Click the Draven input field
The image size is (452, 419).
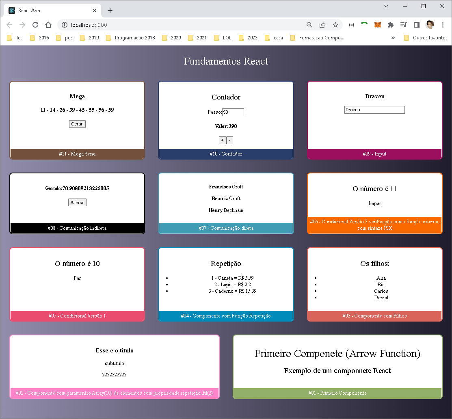[x=374, y=110]
